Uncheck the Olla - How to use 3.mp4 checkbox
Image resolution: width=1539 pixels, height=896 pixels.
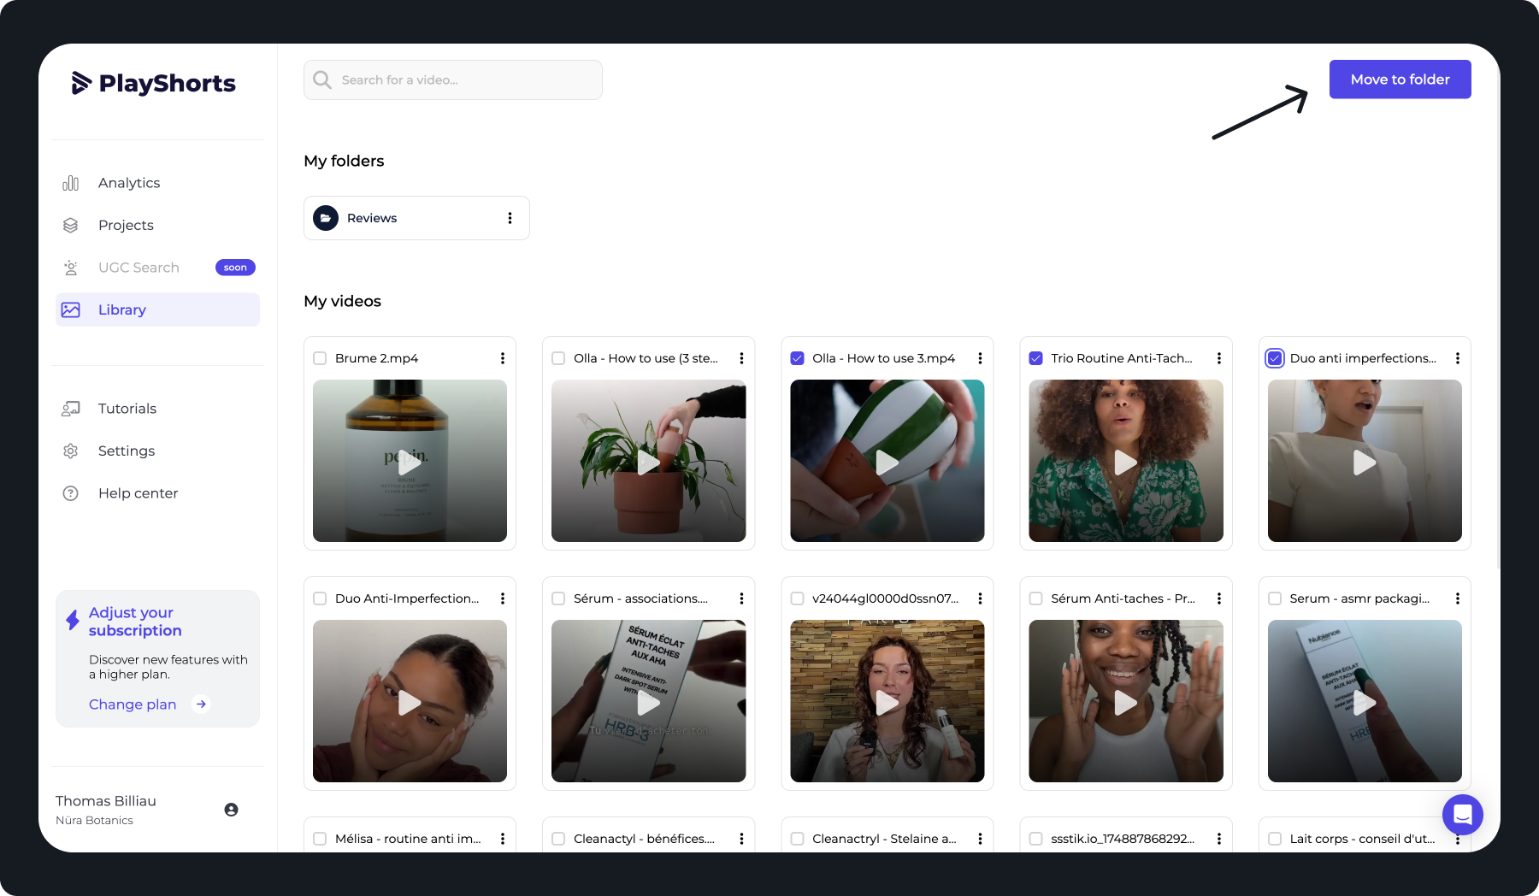coord(797,358)
